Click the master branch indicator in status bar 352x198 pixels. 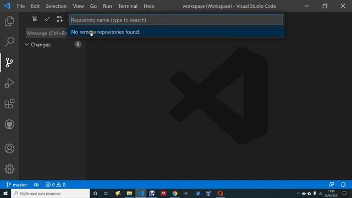pos(16,185)
